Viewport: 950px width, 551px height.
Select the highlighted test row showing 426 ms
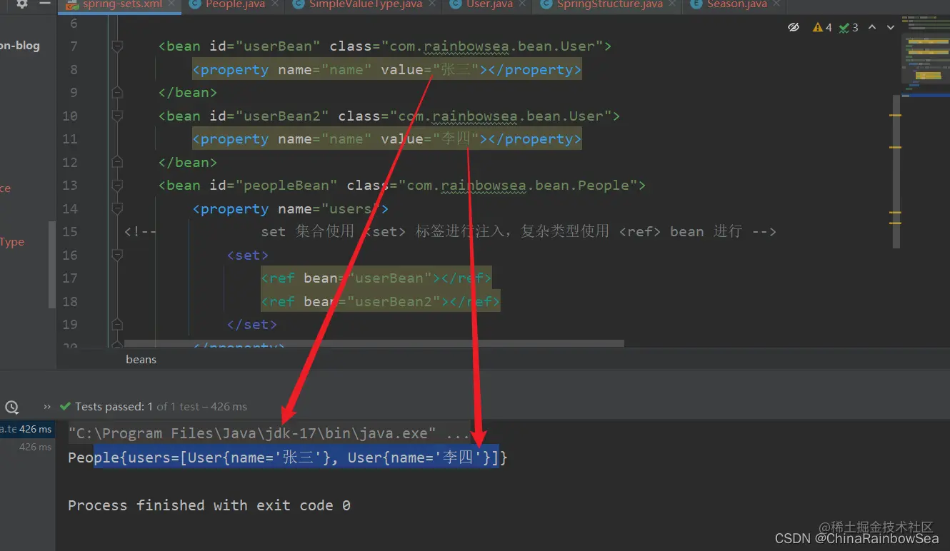point(27,429)
